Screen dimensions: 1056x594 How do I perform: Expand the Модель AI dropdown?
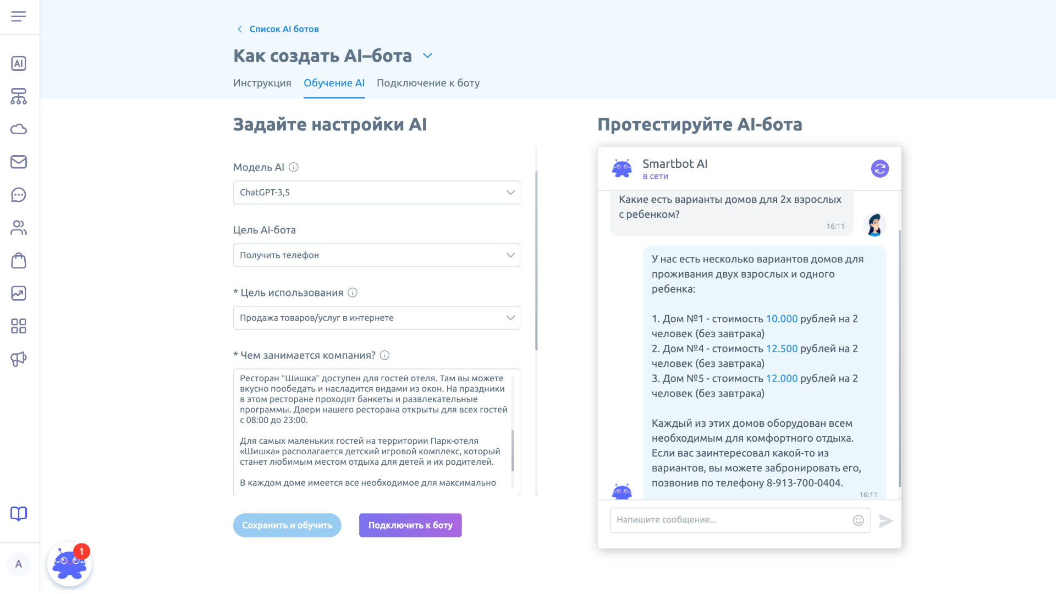pyautogui.click(x=377, y=193)
